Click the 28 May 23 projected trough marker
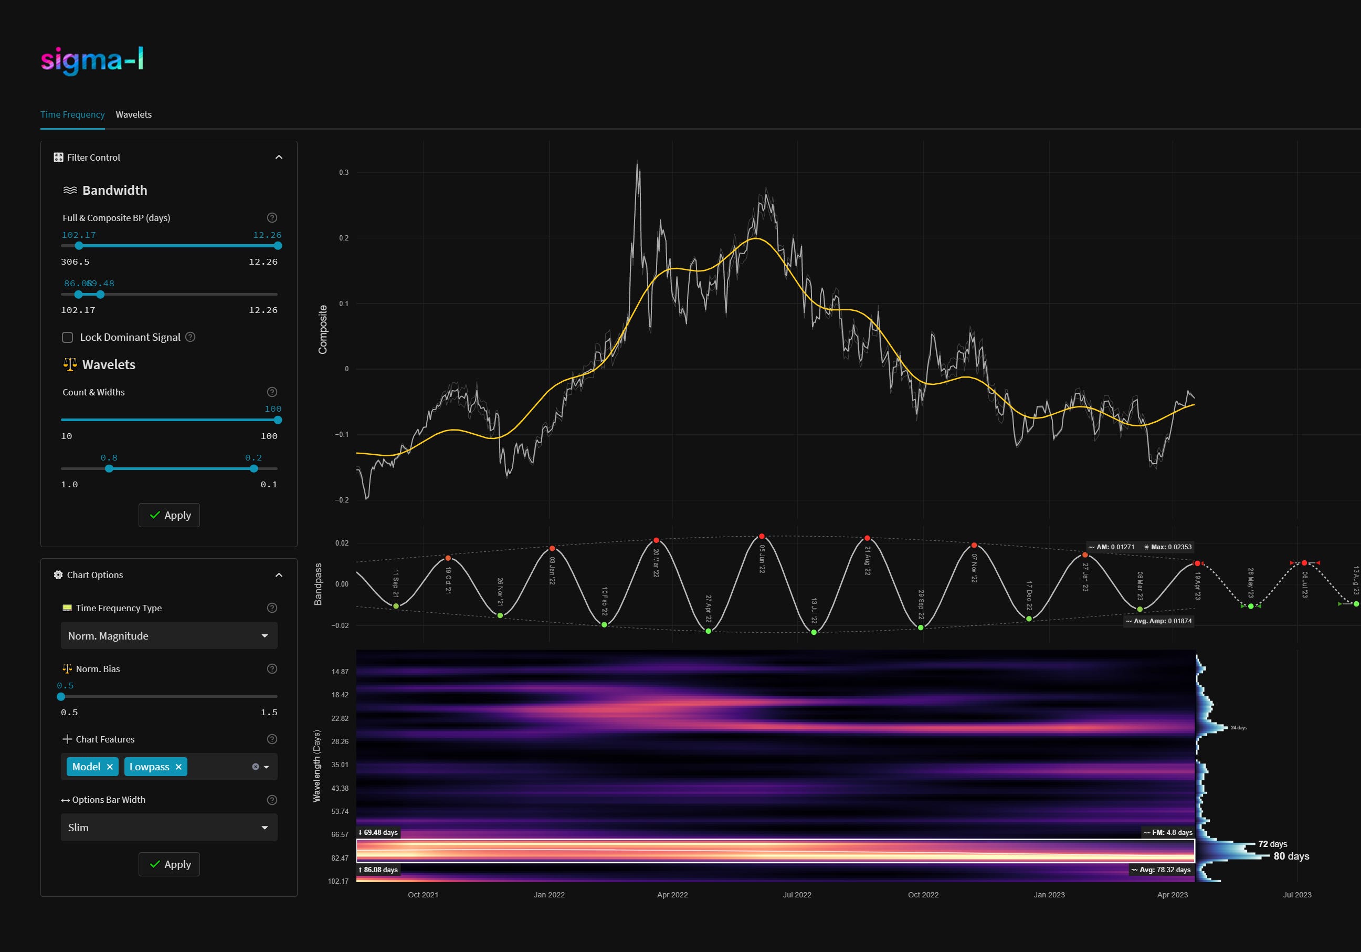The width and height of the screenshot is (1361, 952). point(1251,606)
